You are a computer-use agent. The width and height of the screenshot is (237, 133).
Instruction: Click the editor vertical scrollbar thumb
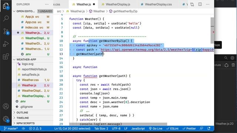[x=212, y=30]
